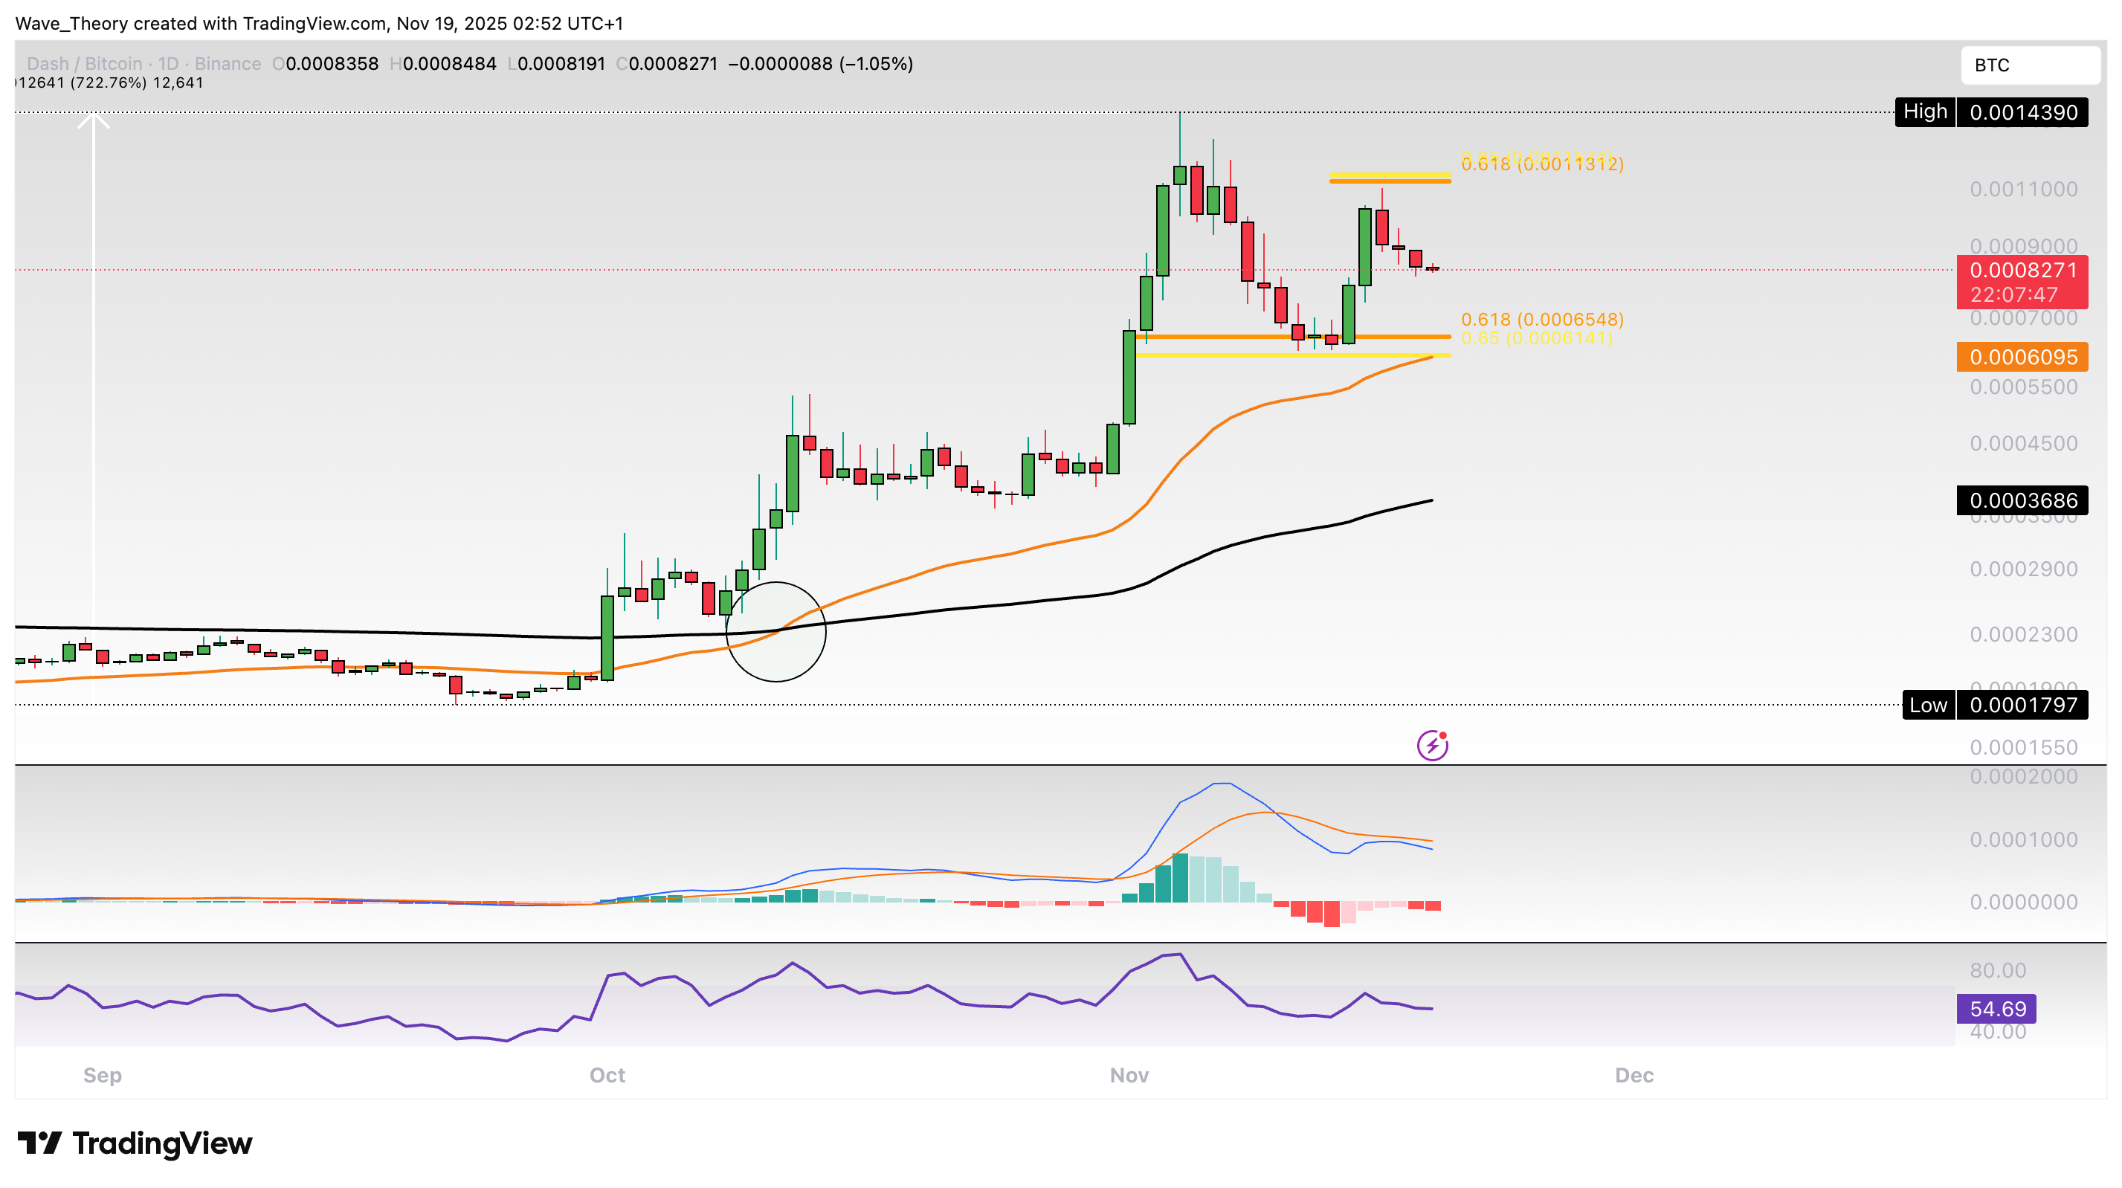Click the TradingView logo at bottom left
Image resolution: width=2122 pixels, height=1188 pixels.
click(x=135, y=1143)
